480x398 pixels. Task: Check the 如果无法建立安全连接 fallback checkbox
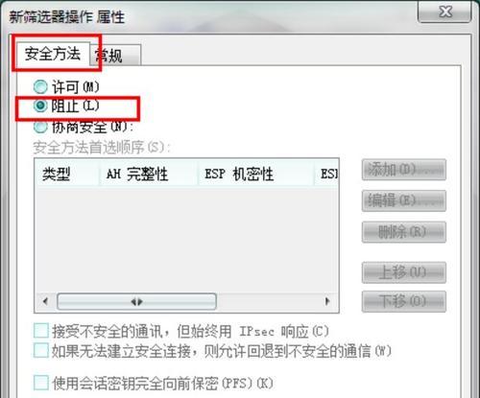pos(41,350)
